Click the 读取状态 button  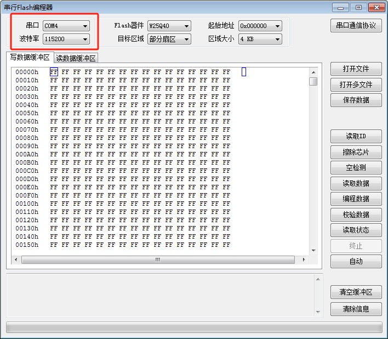(356, 230)
